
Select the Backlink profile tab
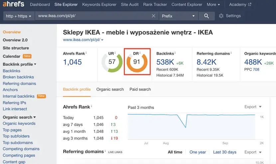tap(77, 89)
